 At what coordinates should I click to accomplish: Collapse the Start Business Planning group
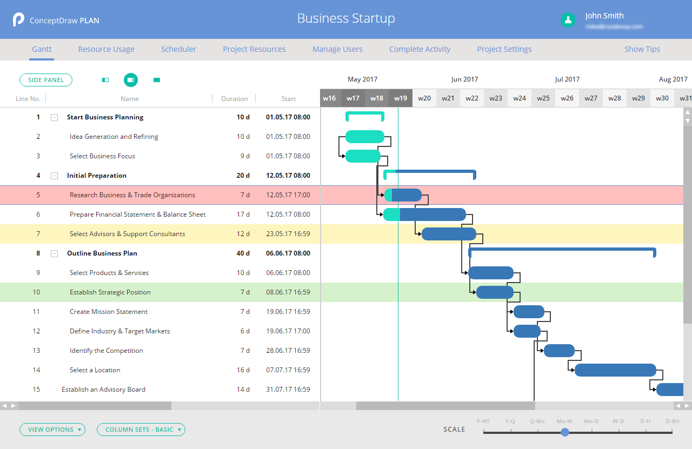(x=54, y=117)
